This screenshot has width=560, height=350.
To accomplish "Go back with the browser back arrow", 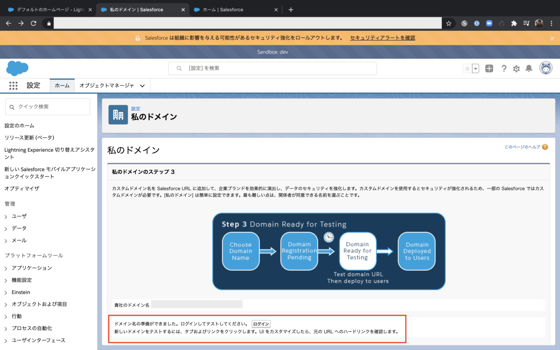I will pyautogui.click(x=8, y=23).
